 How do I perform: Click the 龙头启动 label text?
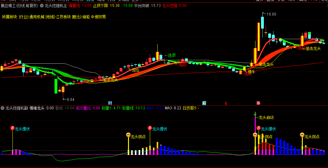point(266,118)
